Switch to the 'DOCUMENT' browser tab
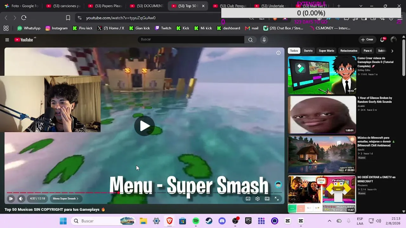The height and width of the screenshot is (228, 406). (147, 6)
